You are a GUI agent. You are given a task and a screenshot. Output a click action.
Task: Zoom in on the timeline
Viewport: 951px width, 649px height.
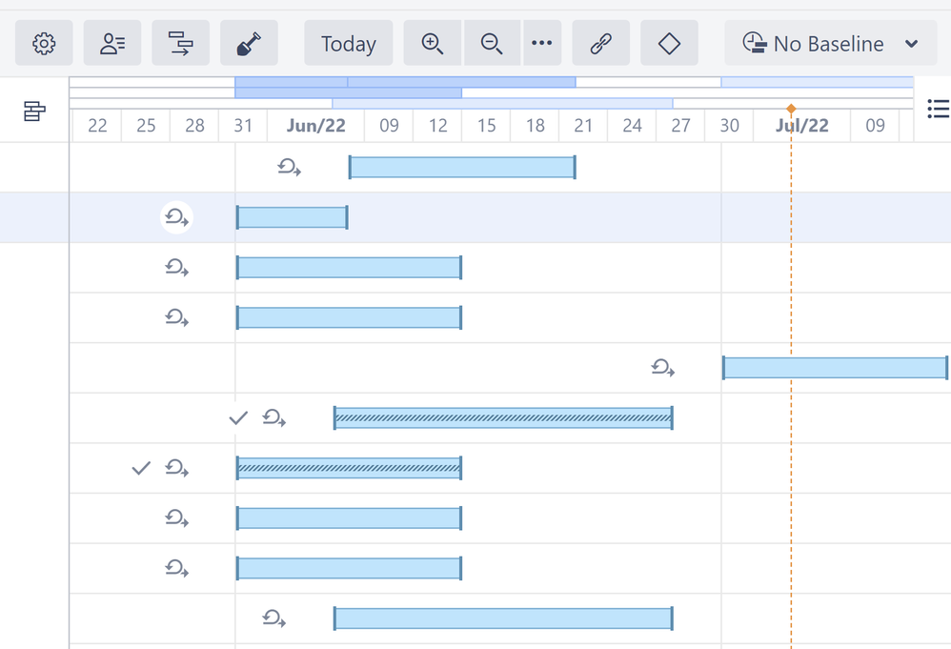(432, 43)
